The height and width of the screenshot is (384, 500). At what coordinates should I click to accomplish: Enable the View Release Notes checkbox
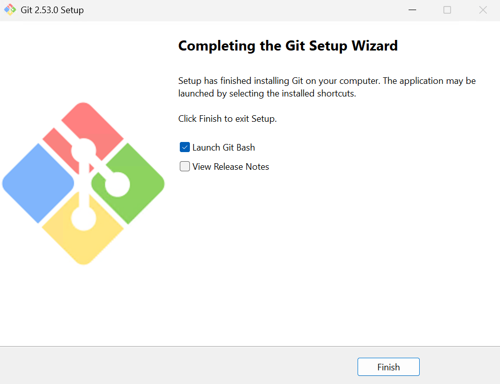[x=185, y=166]
